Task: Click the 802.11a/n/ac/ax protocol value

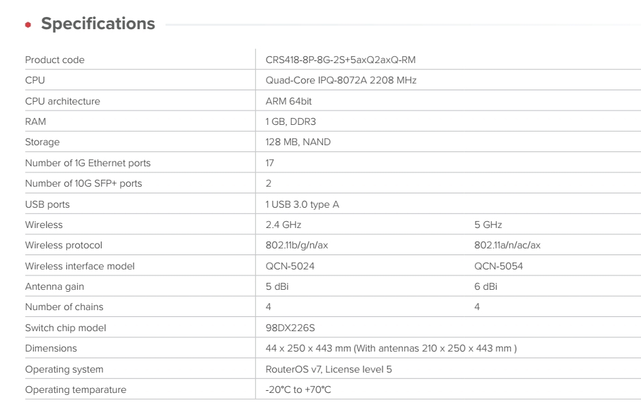Action: 507,245
